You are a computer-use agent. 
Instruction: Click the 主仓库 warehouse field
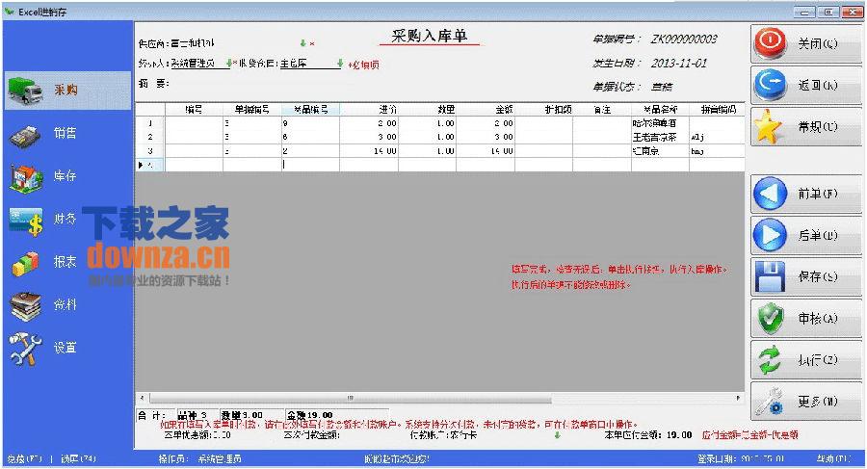[x=308, y=64]
